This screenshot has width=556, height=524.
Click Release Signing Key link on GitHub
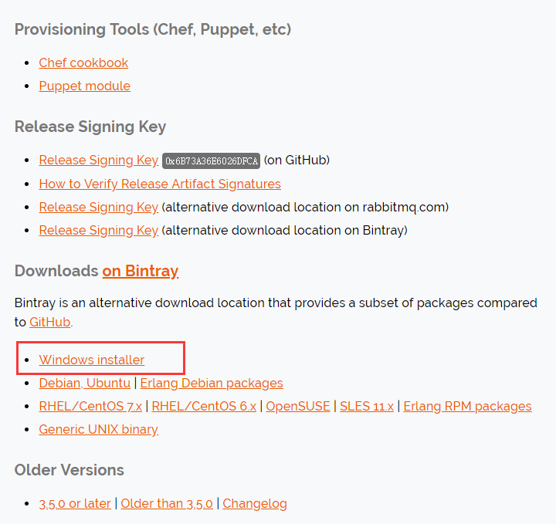[98, 161]
